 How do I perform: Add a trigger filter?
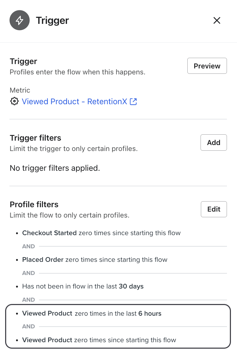pos(213,142)
